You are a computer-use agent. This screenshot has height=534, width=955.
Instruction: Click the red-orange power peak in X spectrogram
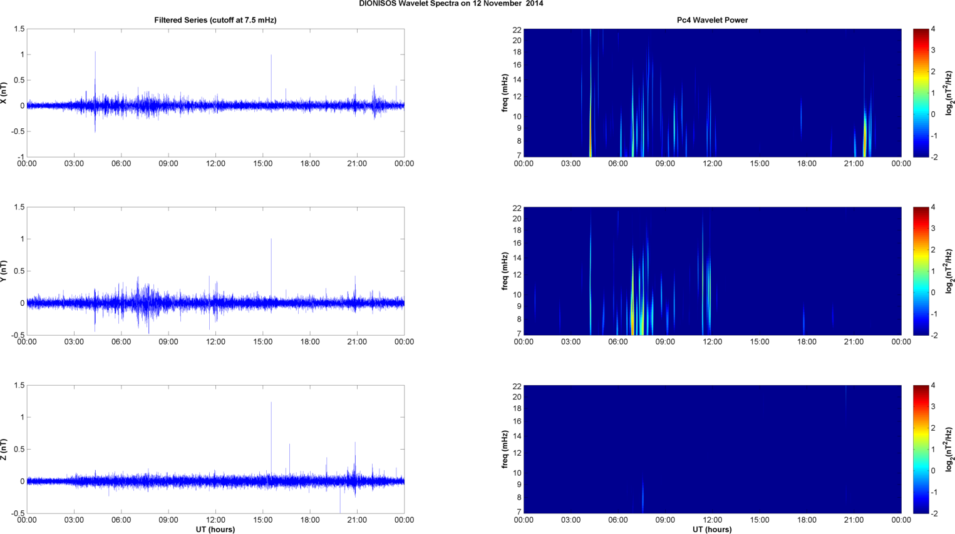point(591,134)
